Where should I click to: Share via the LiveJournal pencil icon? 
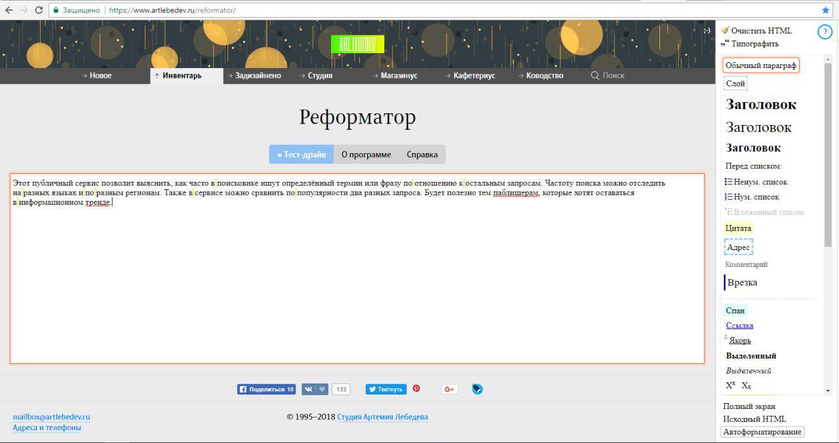coord(477,389)
